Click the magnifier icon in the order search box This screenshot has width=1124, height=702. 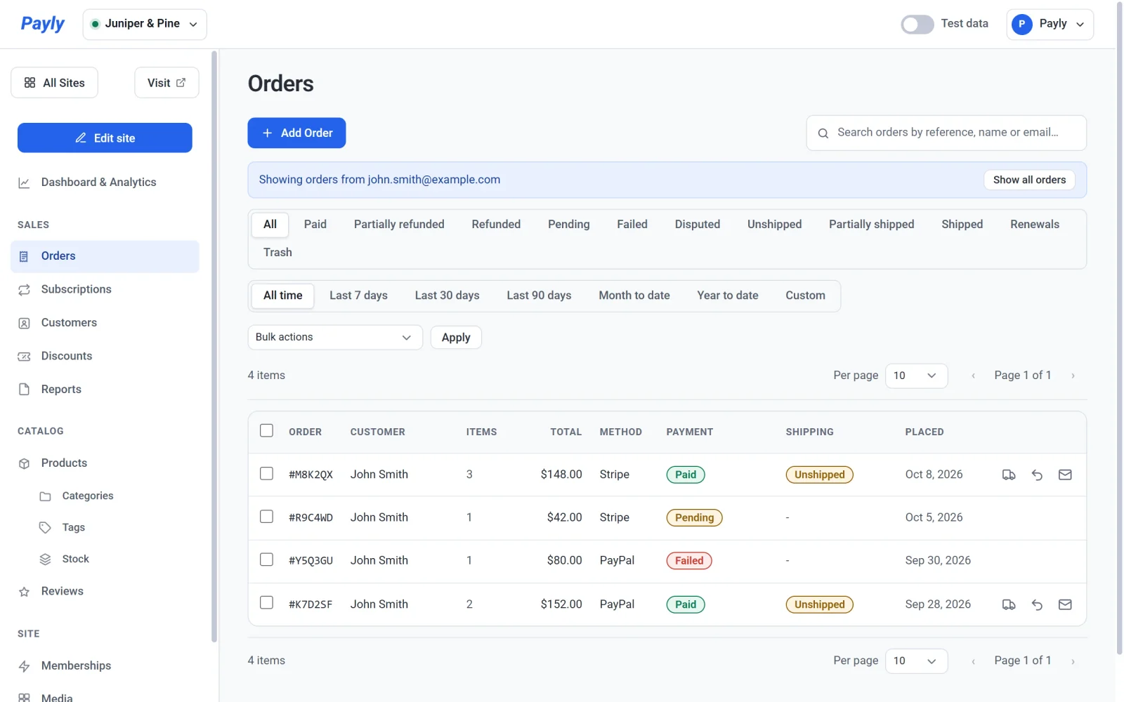823,133
